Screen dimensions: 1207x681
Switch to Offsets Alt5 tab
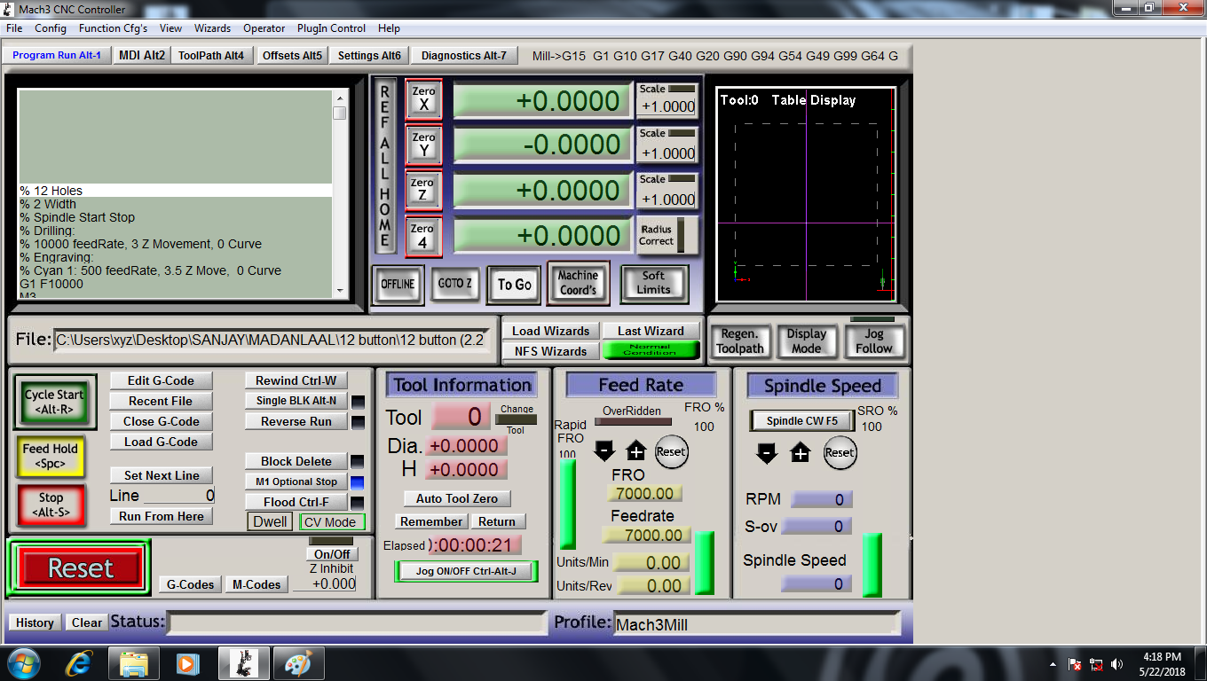292,55
